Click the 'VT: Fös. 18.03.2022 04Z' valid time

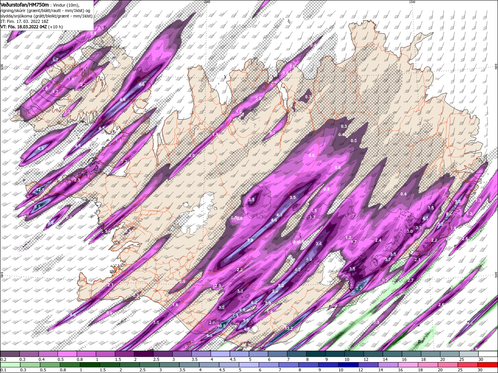pyautogui.click(x=24, y=26)
